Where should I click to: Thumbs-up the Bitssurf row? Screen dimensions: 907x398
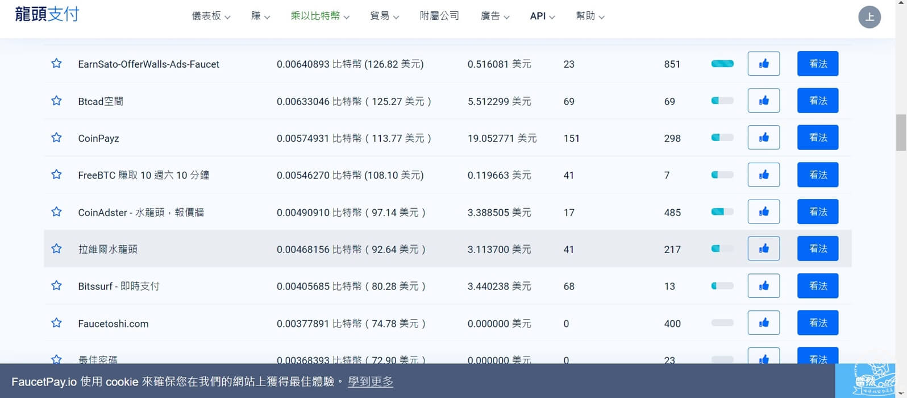(x=764, y=286)
